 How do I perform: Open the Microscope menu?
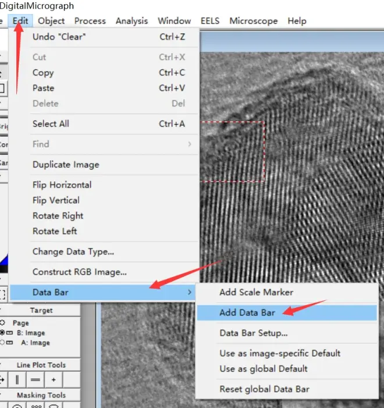pyautogui.click(x=254, y=21)
